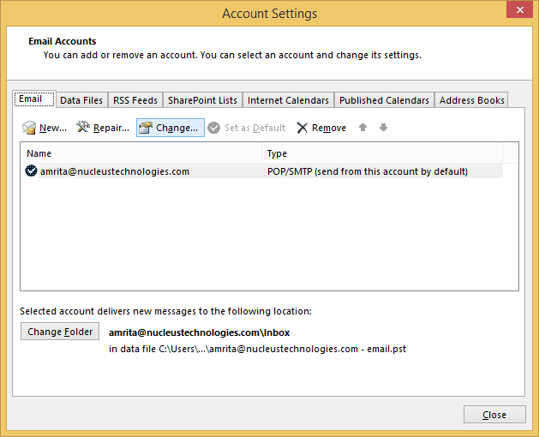Open the Internet Calendars tab
This screenshot has width=539, height=437.
288,100
